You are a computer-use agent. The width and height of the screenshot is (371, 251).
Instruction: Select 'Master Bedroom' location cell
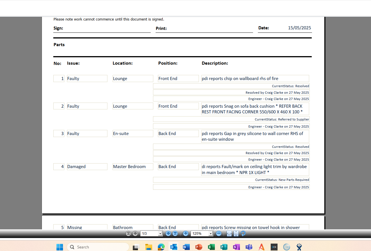(133, 167)
